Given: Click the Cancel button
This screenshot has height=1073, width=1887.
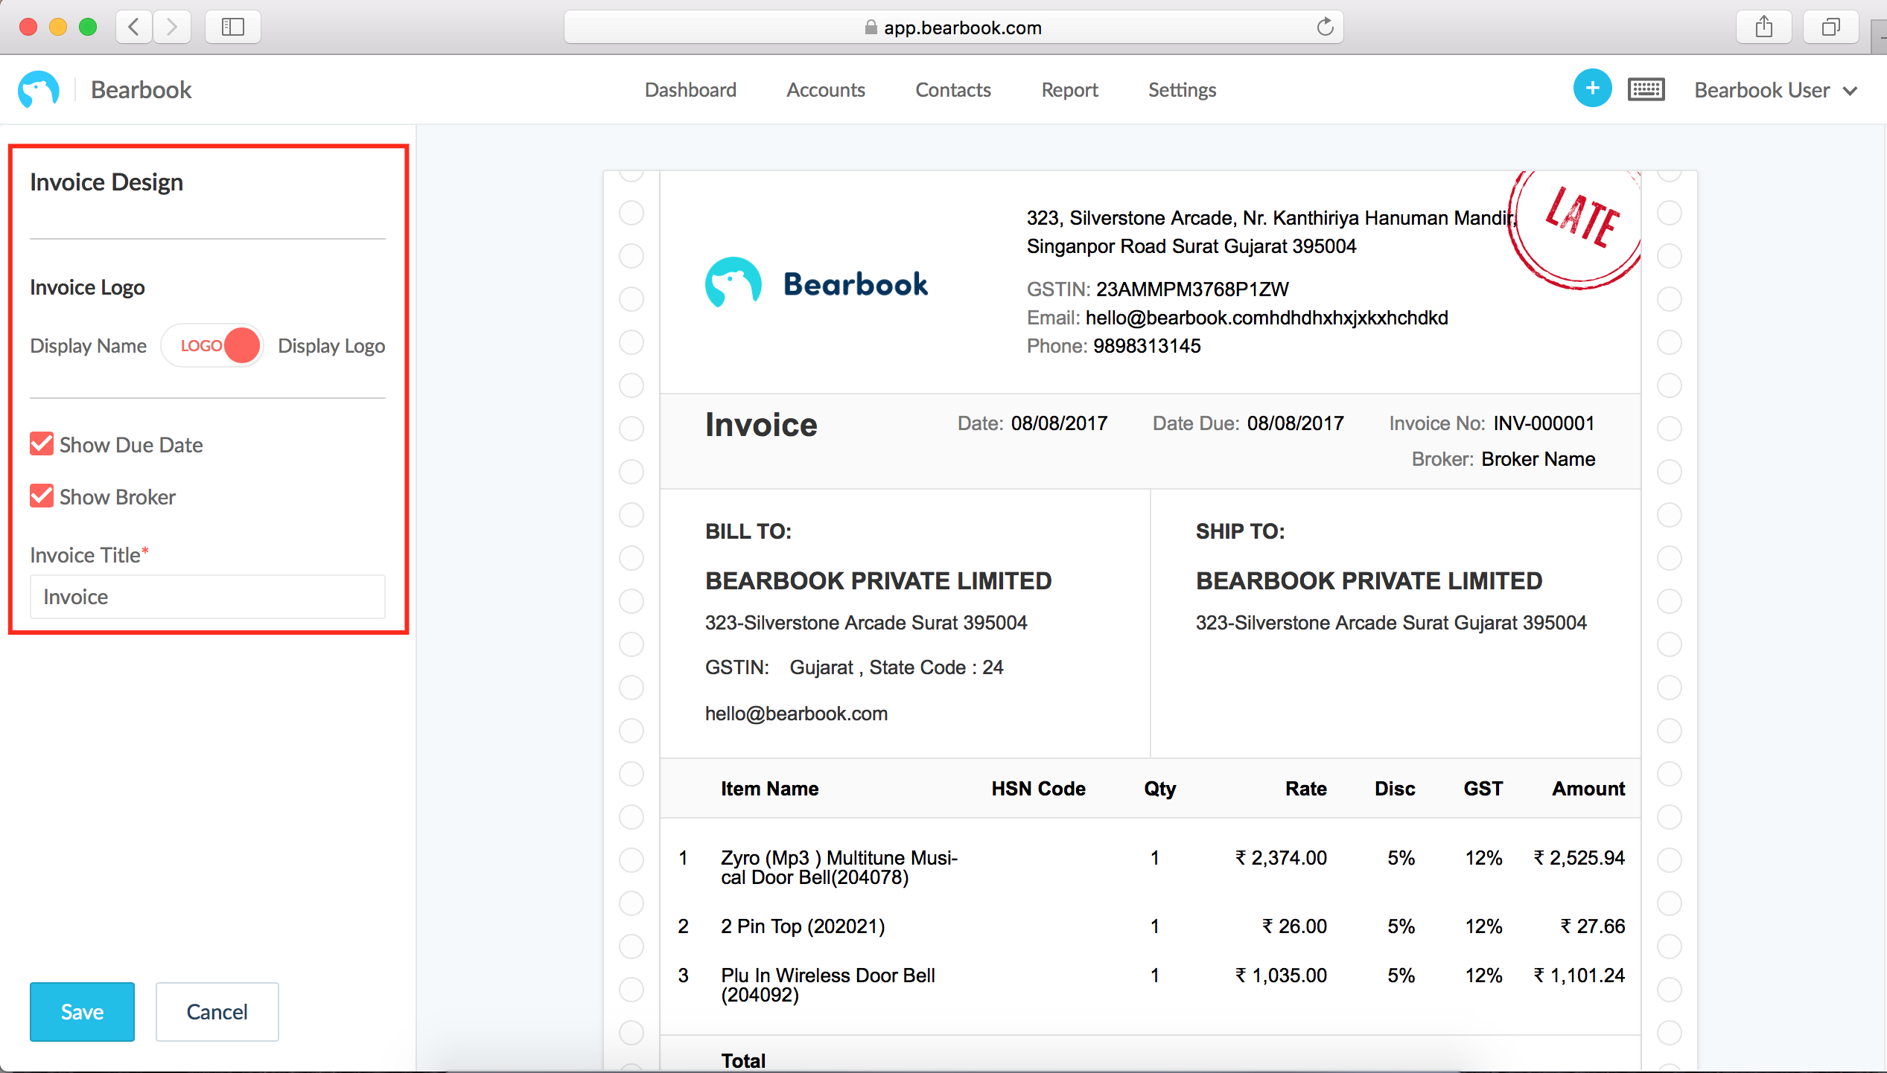Looking at the screenshot, I should coord(217,1011).
